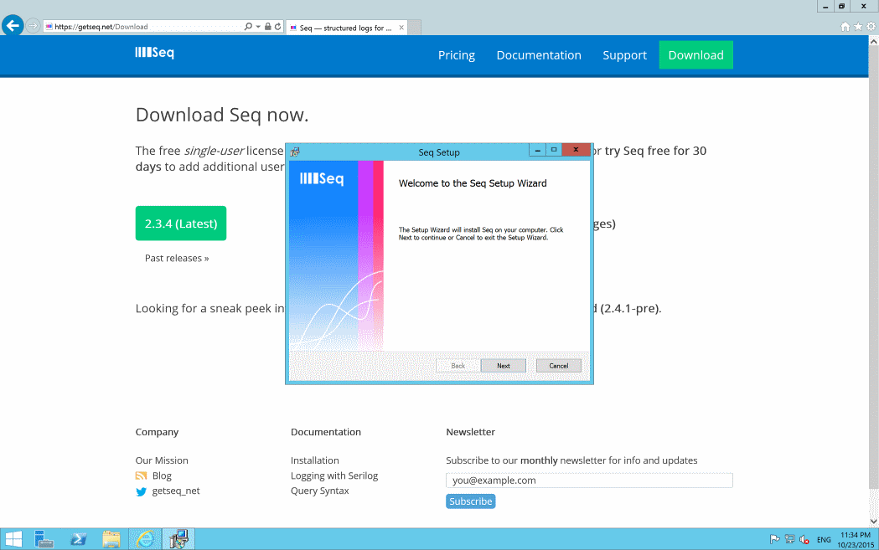Click Next in the Seq Setup wizard
Viewport: 879px width, 550px height.
[504, 366]
